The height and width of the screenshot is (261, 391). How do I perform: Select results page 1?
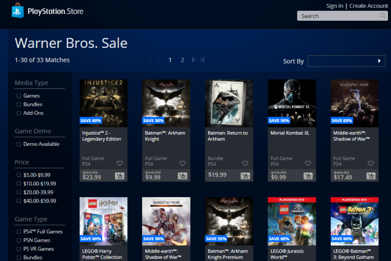(x=170, y=60)
